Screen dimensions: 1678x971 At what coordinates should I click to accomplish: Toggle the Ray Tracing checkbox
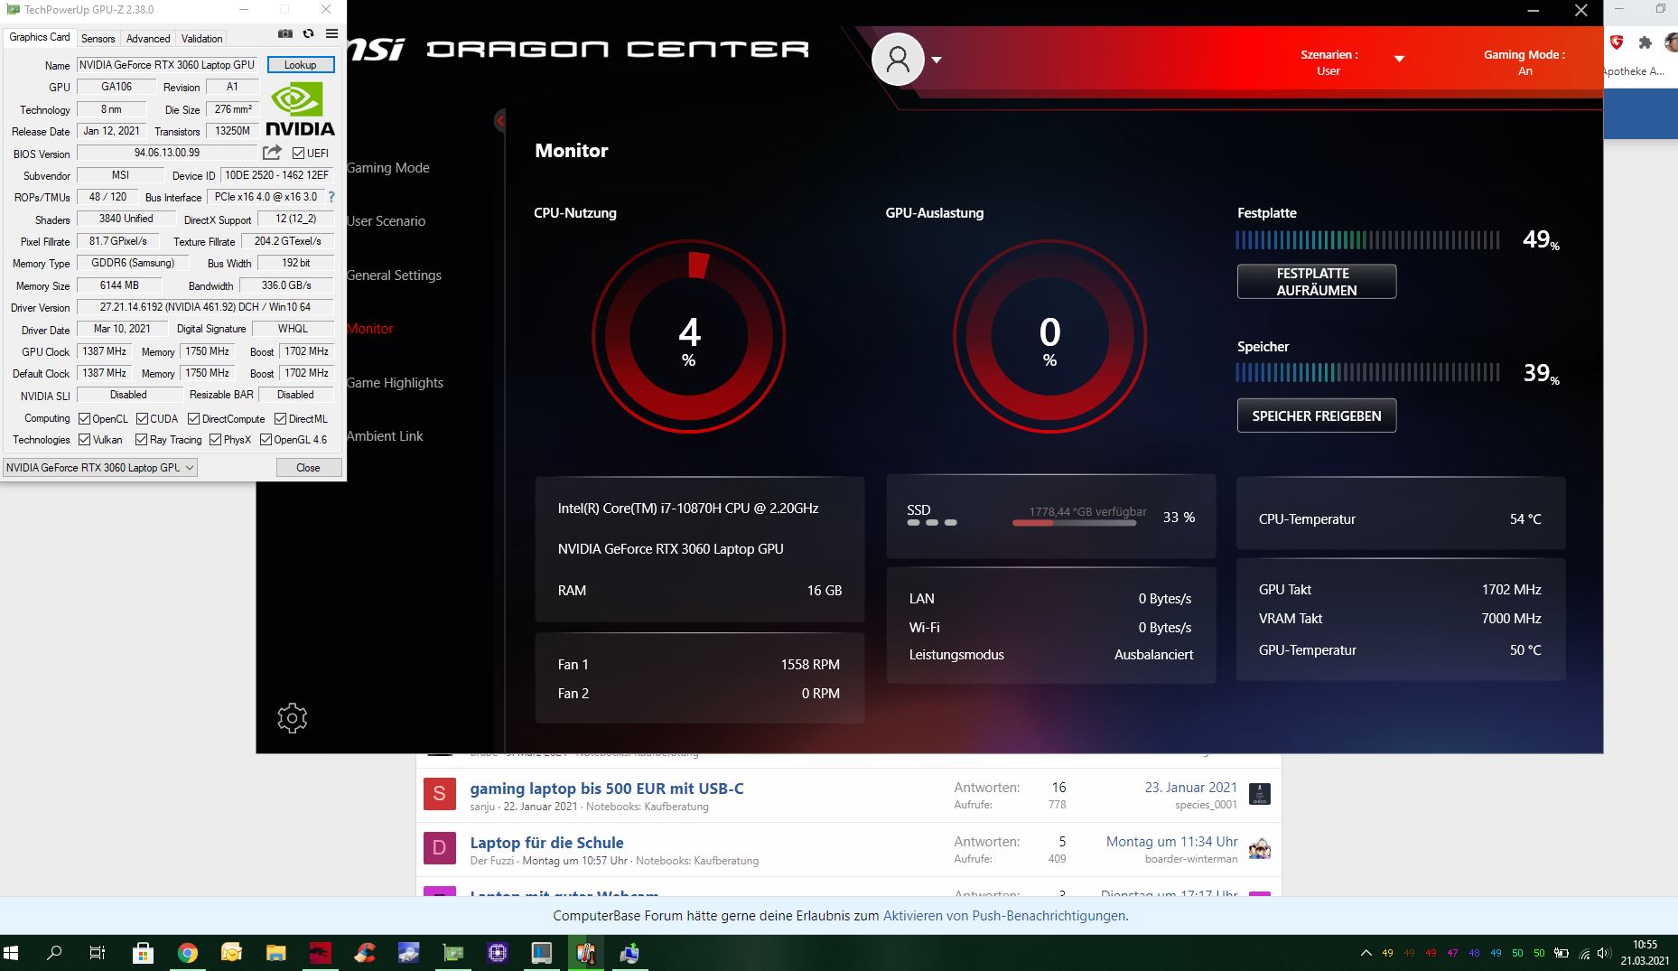pos(142,440)
